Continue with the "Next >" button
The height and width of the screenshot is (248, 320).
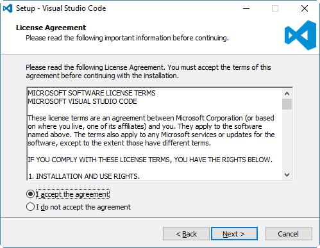[x=234, y=234]
